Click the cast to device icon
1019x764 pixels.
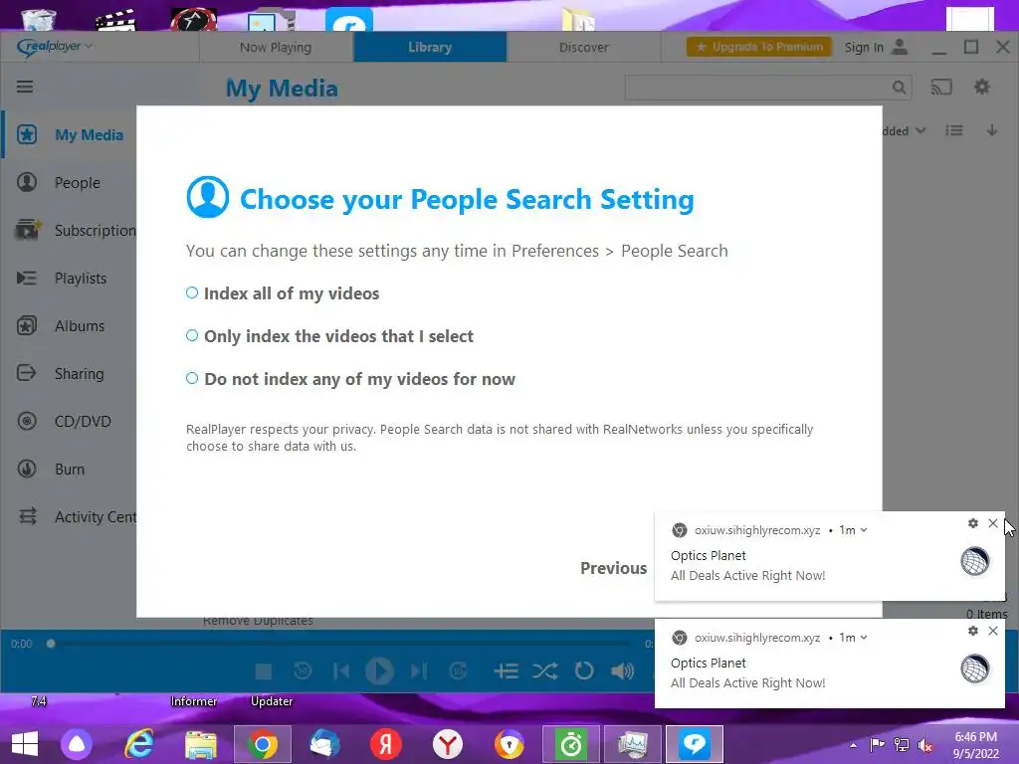[941, 87]
